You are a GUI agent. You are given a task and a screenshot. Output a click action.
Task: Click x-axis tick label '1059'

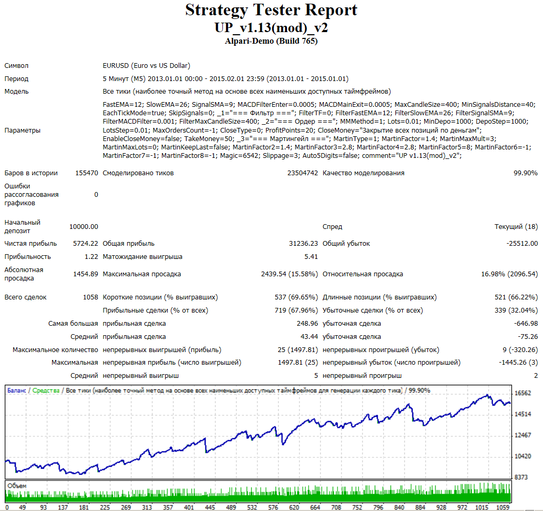coord(503,507)
